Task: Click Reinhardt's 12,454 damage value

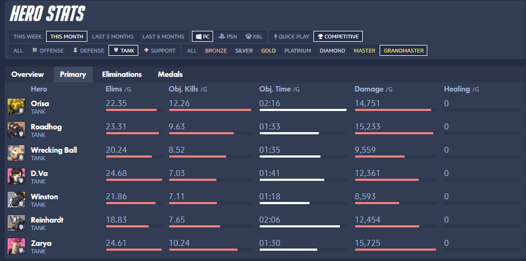Action: [368, 220]
